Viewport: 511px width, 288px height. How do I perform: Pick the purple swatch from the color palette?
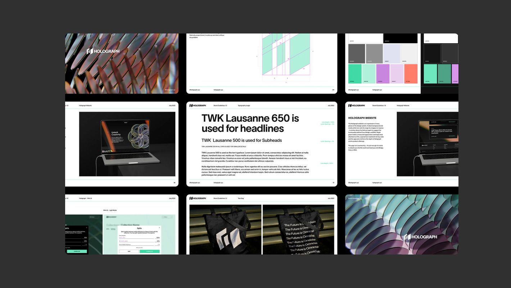click(383, 73)
